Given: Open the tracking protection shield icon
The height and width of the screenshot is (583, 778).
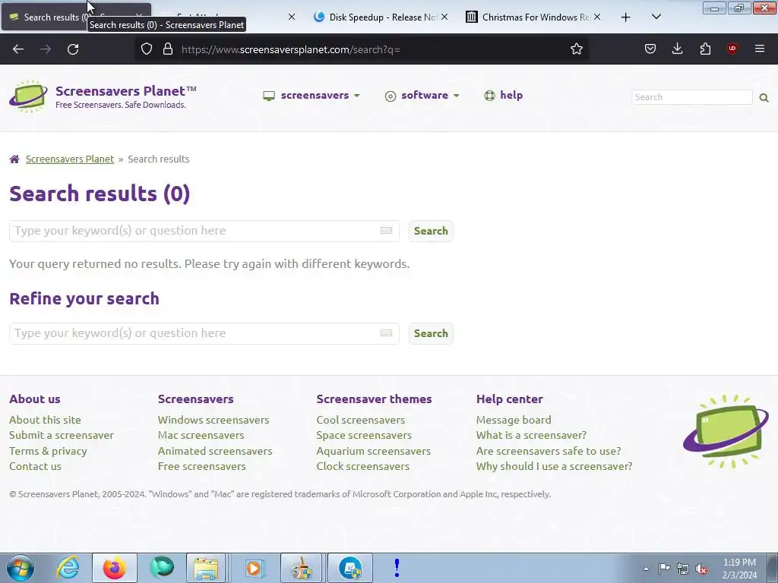Looking at the screenshot, I should (x=147, y=49).
